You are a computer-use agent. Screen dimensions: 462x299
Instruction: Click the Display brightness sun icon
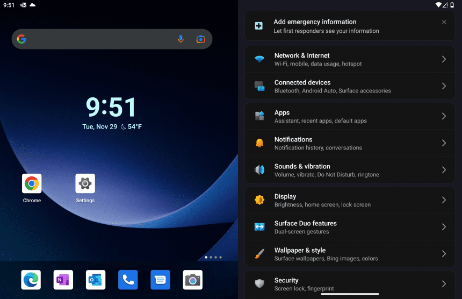[259, 200]
